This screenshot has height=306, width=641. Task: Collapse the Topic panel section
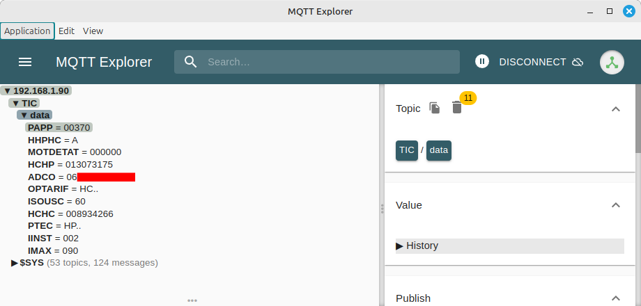pos(615,108)
